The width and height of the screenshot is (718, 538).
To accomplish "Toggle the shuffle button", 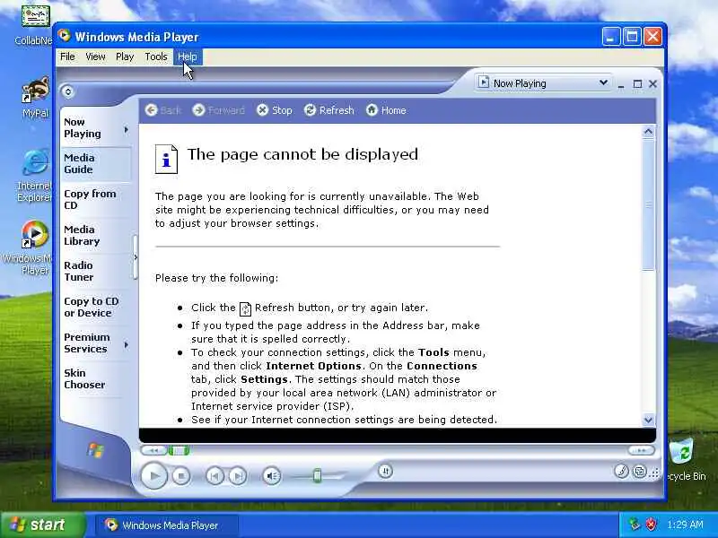I will (x=385, y=471).
